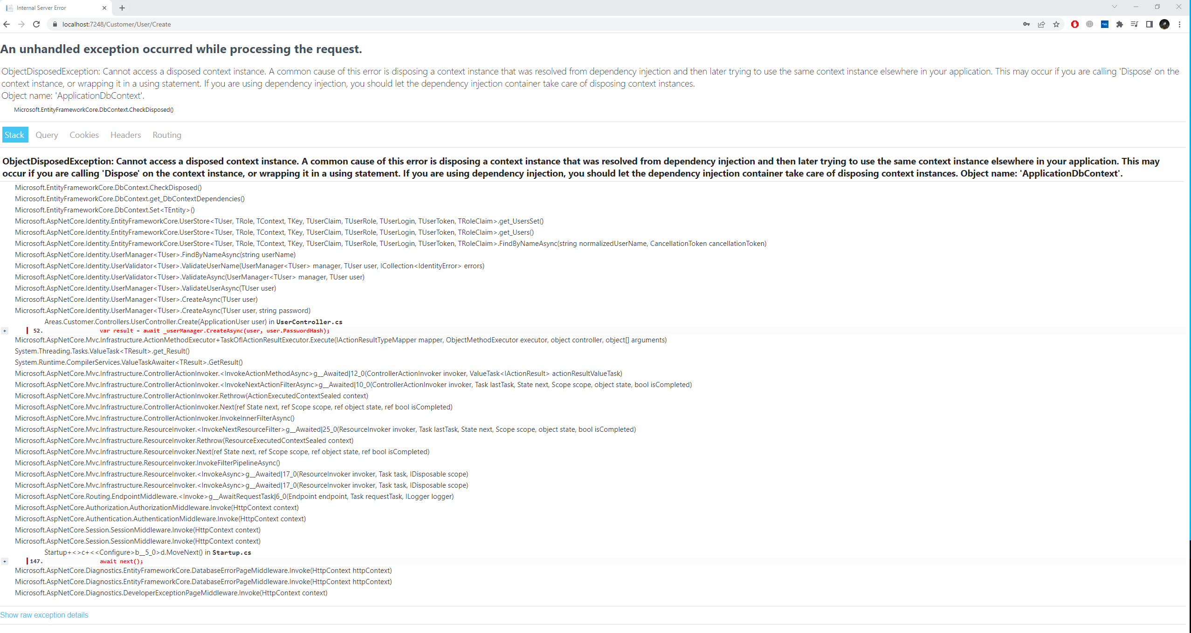1191x633 pixels.
Task: Open the media controls music icon
Action: click(x=1135, y=24)
